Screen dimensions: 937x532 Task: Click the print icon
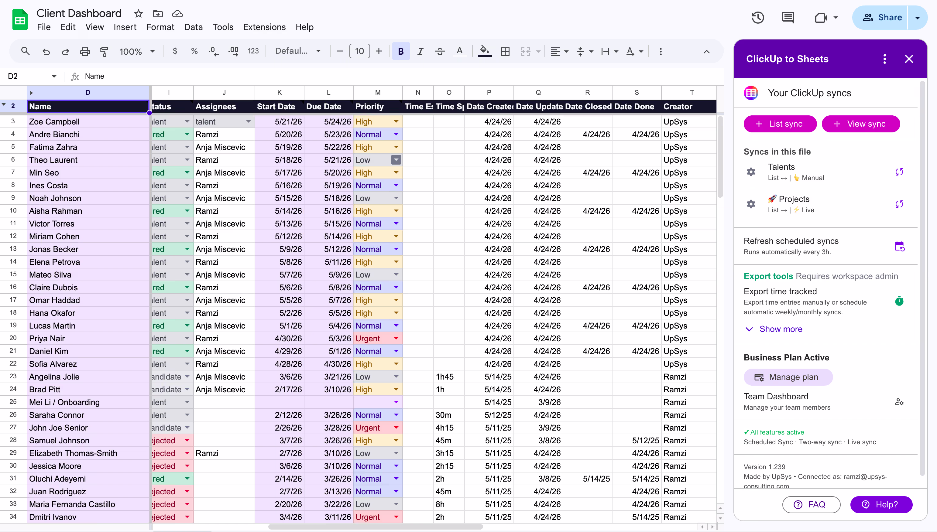click(85, 52)
